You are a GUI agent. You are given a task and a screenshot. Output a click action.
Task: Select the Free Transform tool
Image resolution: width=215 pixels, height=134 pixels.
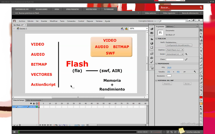[x=201, y=37]
